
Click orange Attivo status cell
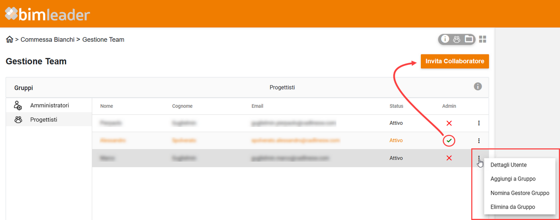(396, 140)
